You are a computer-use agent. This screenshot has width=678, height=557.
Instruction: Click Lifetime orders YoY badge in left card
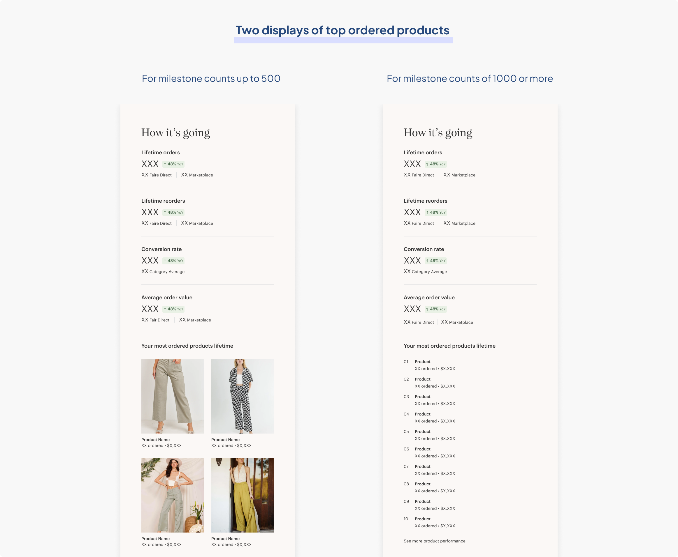point(173,164)
